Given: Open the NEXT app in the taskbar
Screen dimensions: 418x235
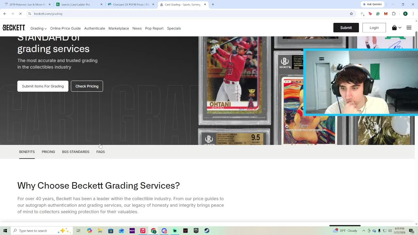Looking at the screenshot, I should coord(132,231).
